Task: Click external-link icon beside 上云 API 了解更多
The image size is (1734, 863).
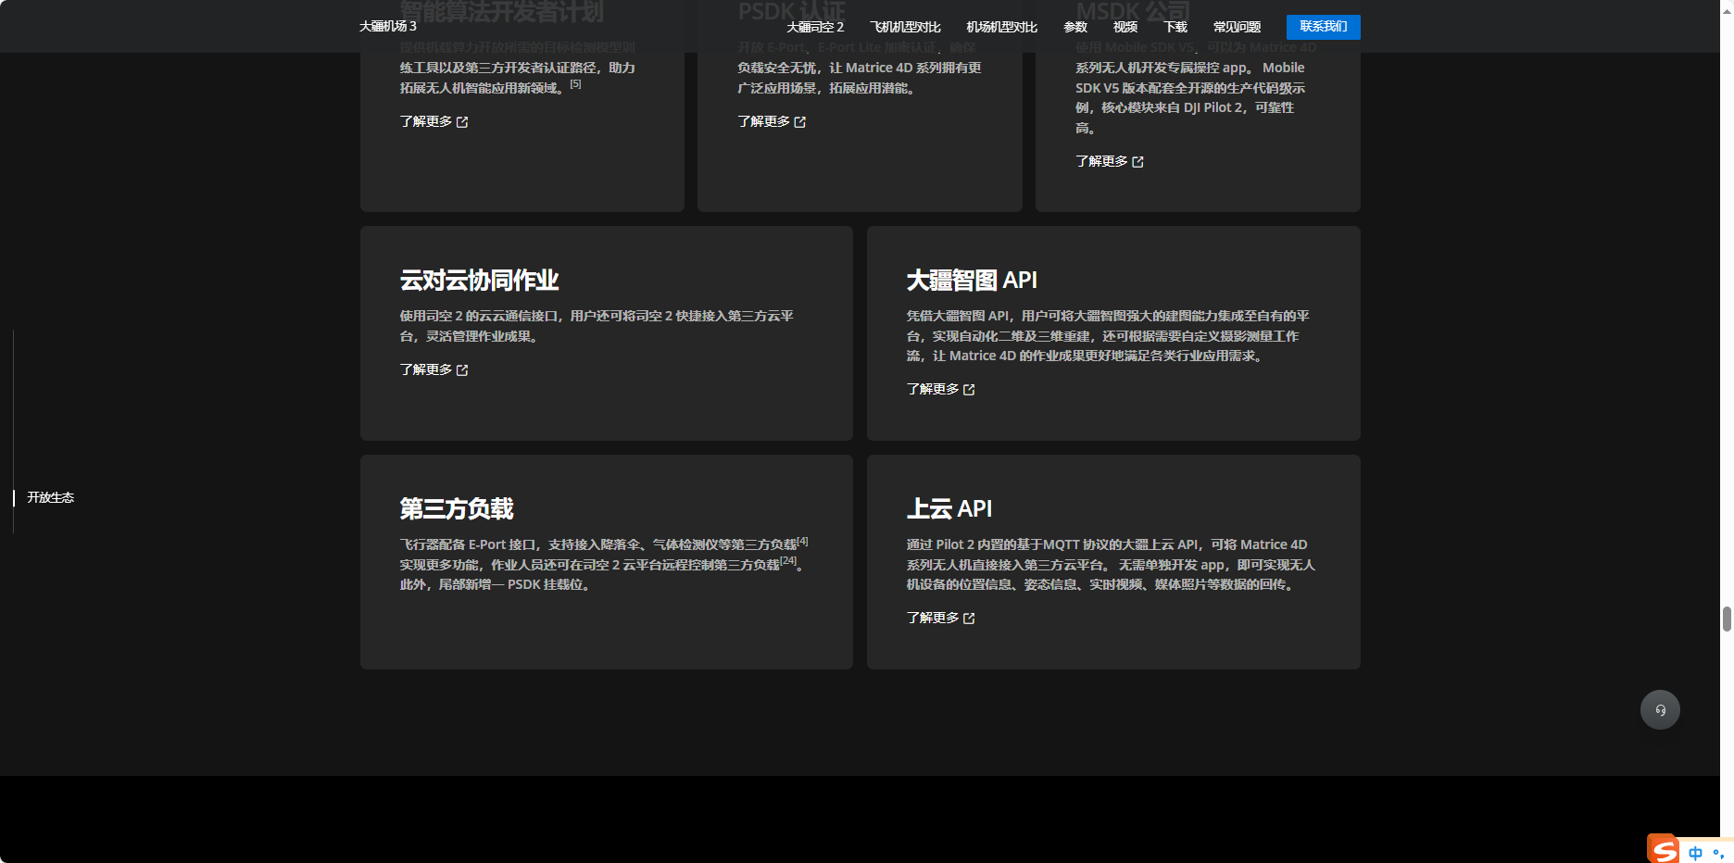Action: 970,618
